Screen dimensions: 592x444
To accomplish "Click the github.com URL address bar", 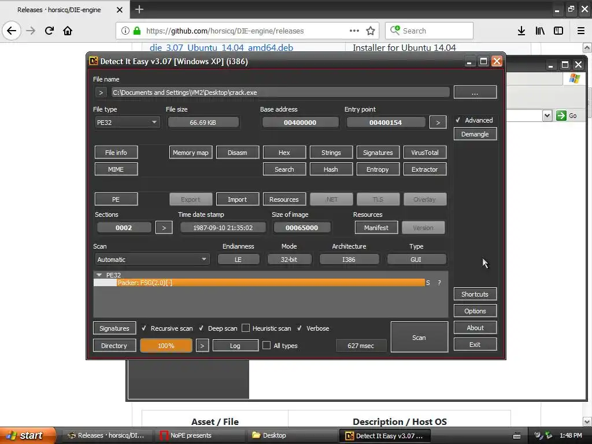I will [x=247, y=31].
